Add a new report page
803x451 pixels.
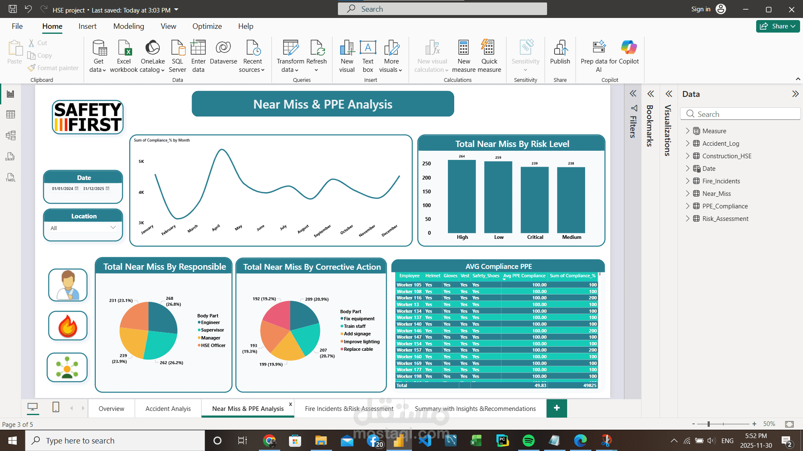tap(557, 408)
